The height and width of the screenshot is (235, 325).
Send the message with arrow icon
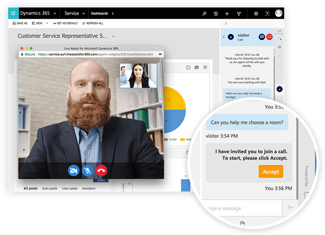(x=290, y=207)
